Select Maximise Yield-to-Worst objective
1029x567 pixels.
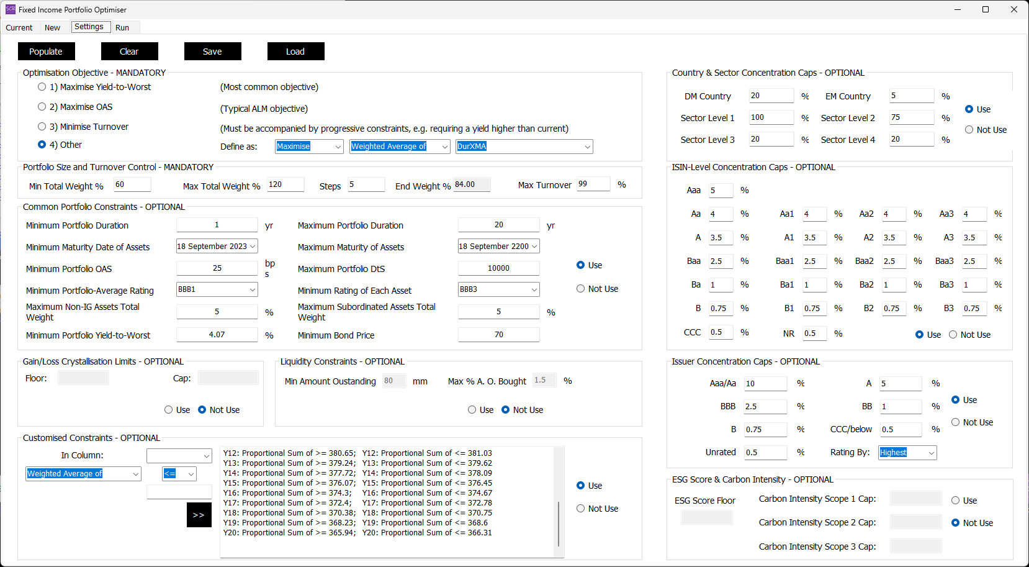point(42,87)
